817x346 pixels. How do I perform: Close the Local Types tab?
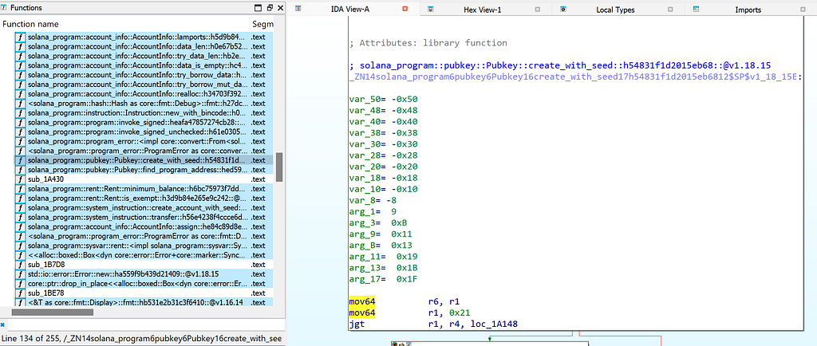(x=670, y=9)
